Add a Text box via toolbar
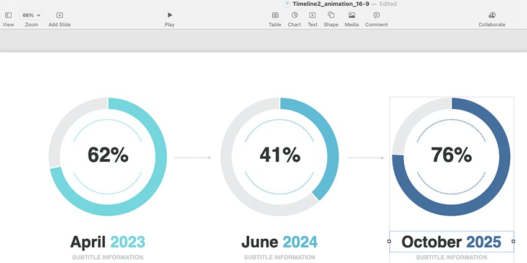The height and width of the screenshot is (263, 527). coord(312,15)
